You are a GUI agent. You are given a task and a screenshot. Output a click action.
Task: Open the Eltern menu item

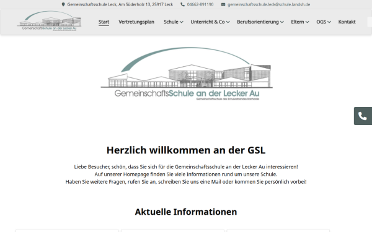click(298, 22)
